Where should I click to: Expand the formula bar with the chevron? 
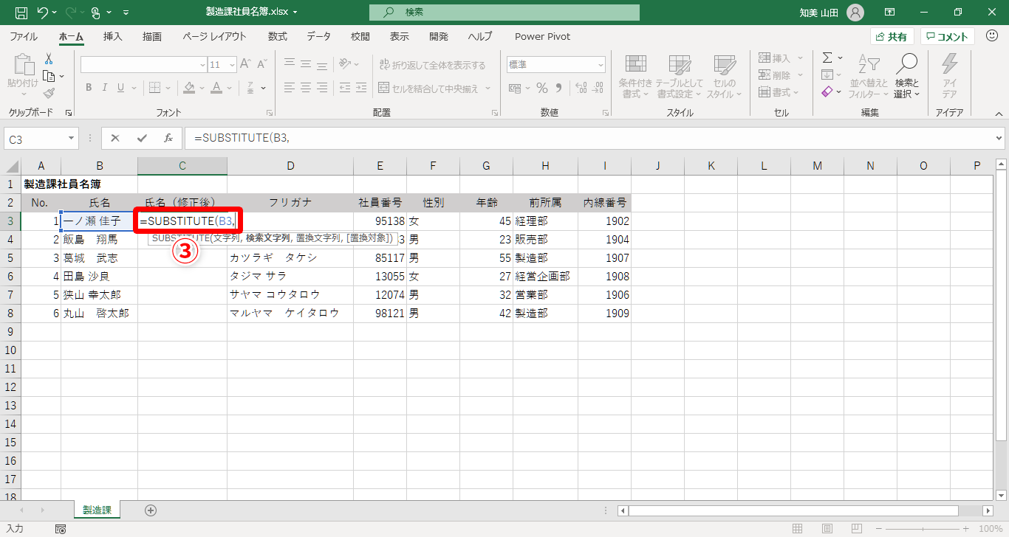click(x=1000, y=138)
